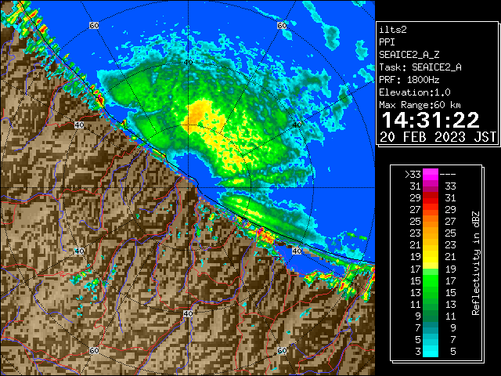Select the '---' legend upper-bound label
This screenshot has width=501, height=376.
click(x=448, y=175)
